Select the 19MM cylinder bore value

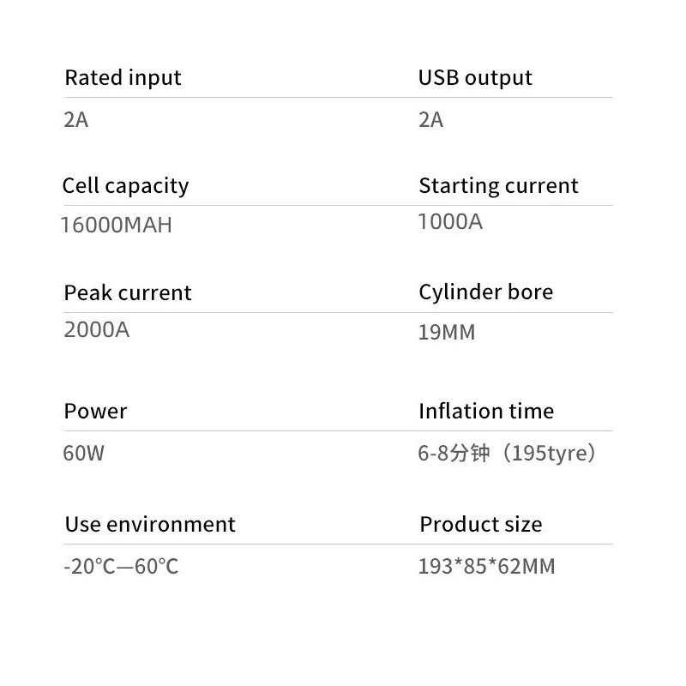click(446, 333)
